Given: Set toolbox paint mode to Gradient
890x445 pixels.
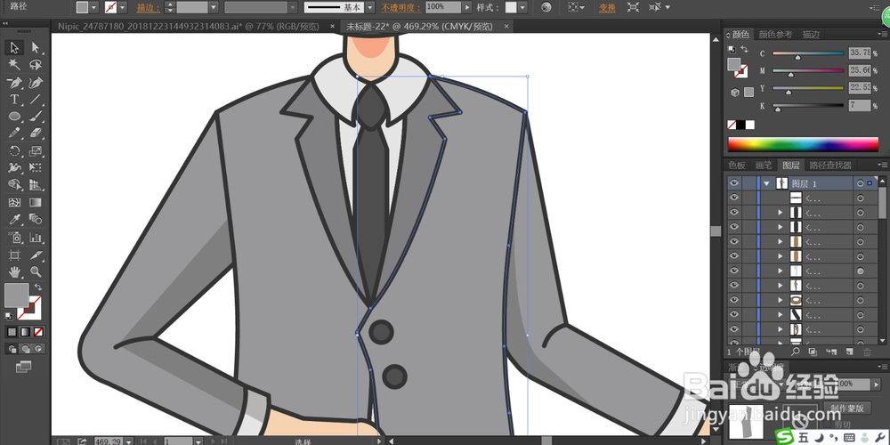Looking at the screenshot, I should click(25, 332).
